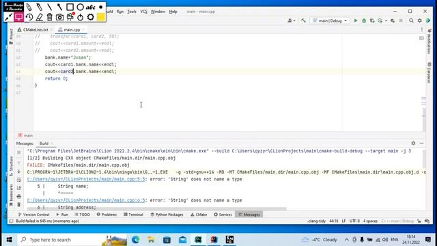Select the rectangle shape tool
This screenshot has width=437, height=246.
tap(70, 7)
